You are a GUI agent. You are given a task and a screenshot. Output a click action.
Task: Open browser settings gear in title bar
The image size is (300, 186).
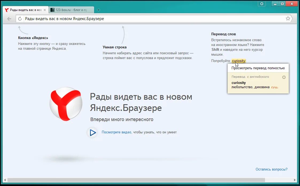point(262,4)
